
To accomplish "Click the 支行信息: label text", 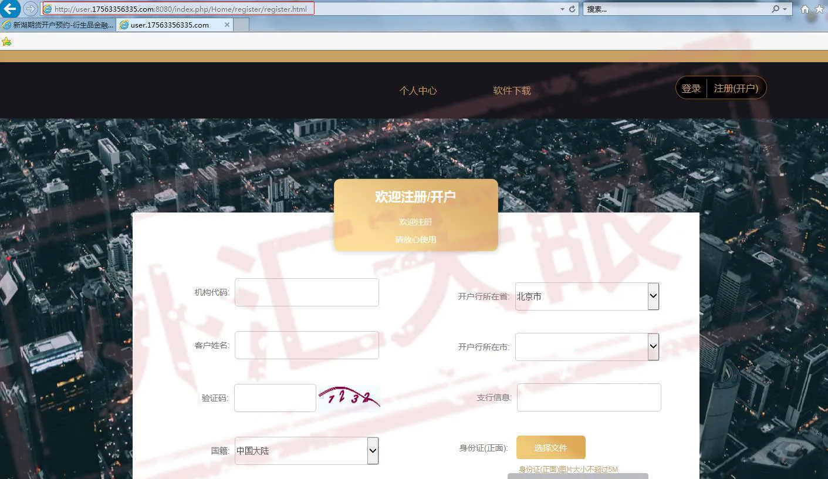I will [494, 397].
